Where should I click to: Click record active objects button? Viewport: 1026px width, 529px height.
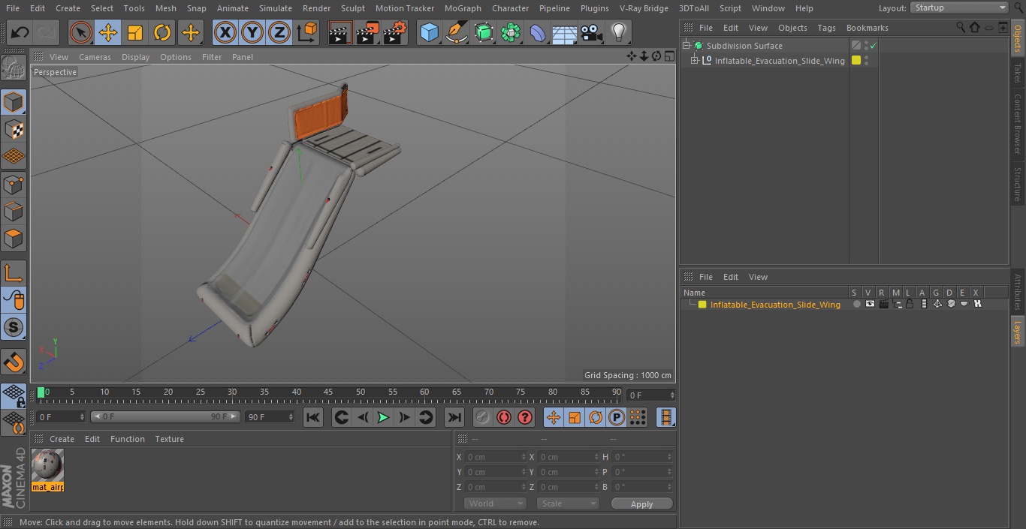pyautogui.click(x=483, y=417)
